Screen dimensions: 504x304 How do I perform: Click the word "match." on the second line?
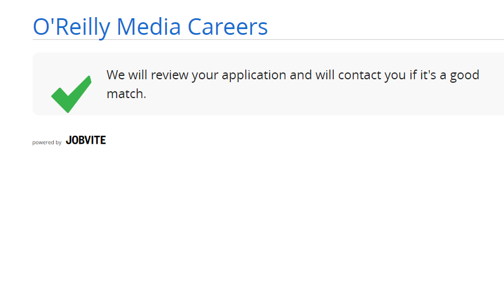pos(126,94)
